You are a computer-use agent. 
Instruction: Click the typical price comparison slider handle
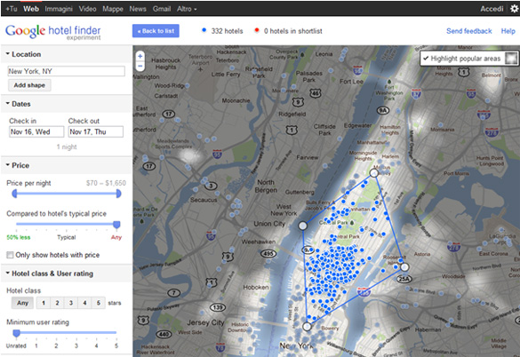(116, 225)
